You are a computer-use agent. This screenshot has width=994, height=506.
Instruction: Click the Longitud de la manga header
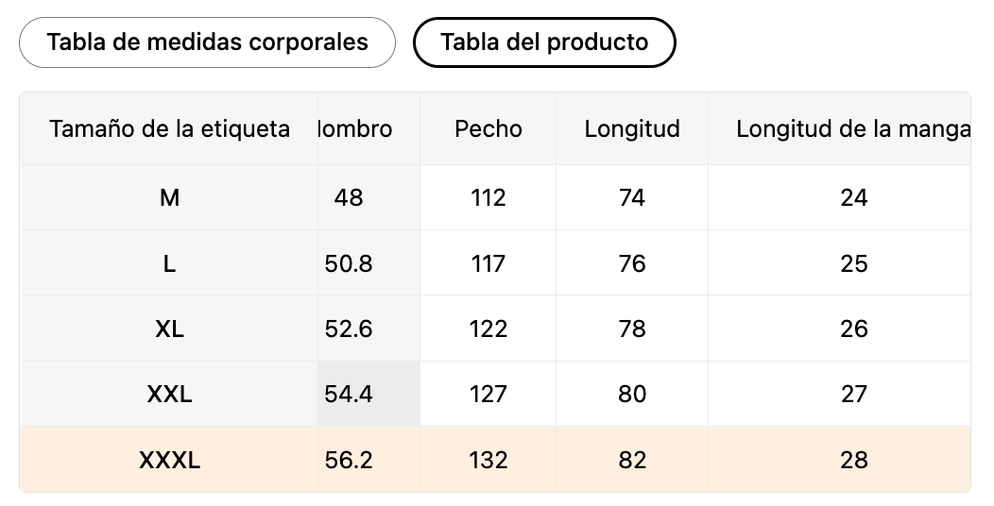click(x=852, y=129)
